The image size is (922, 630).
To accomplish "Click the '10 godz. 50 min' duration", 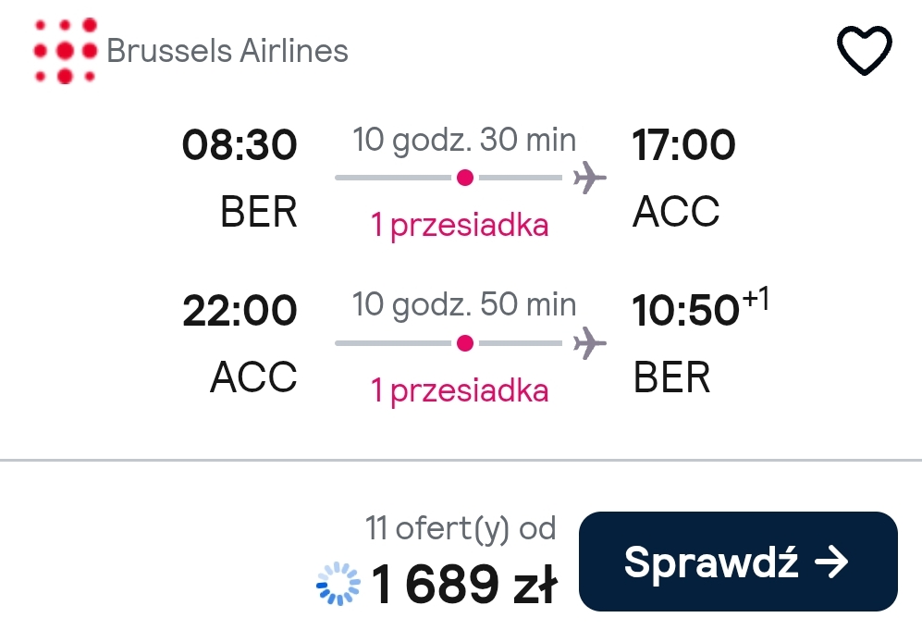I will click(x=464, y=304).
